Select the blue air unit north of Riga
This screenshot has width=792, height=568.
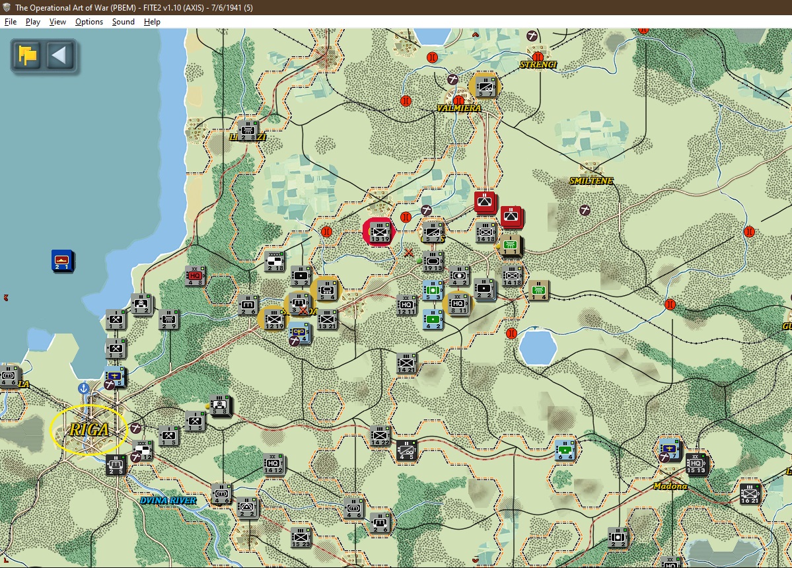pyautogui.click(x=116, y=378)
